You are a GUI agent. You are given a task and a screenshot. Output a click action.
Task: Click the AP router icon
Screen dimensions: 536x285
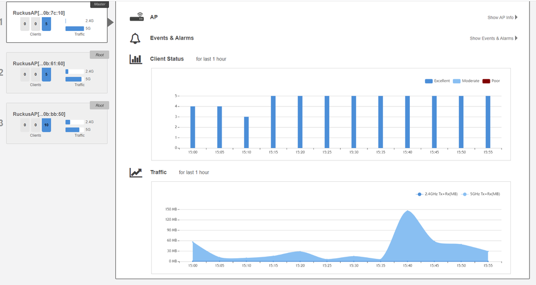click(136, 17)
